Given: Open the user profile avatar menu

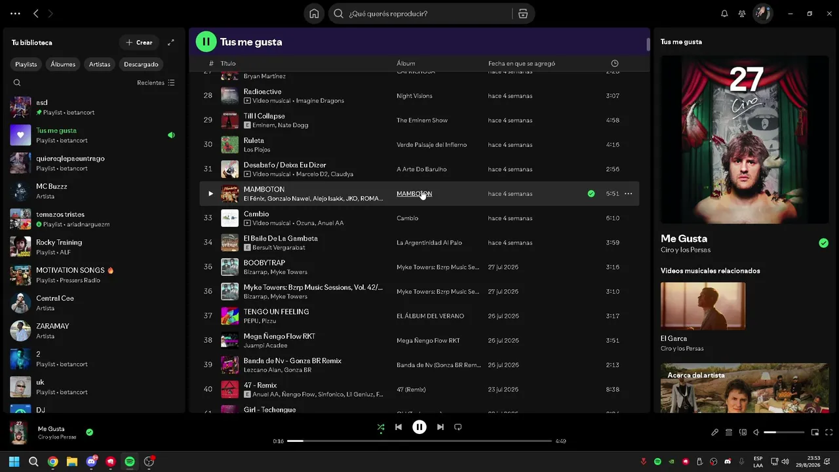Looking at the screenshot, I should [x=762, y=13].
